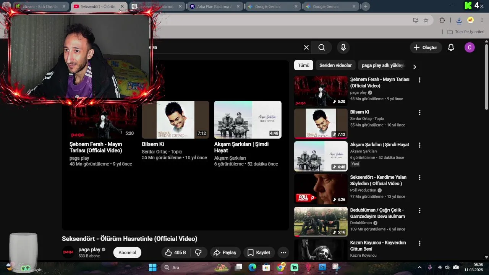Open sidebar thumbnail of Bilsem Ki video
Viewport: 489px width, 275px height.
coord(321,124)
